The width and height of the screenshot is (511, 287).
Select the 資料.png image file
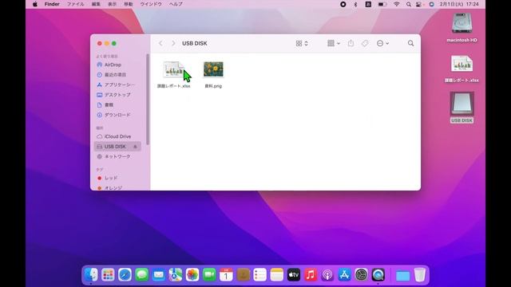[213, 74]
